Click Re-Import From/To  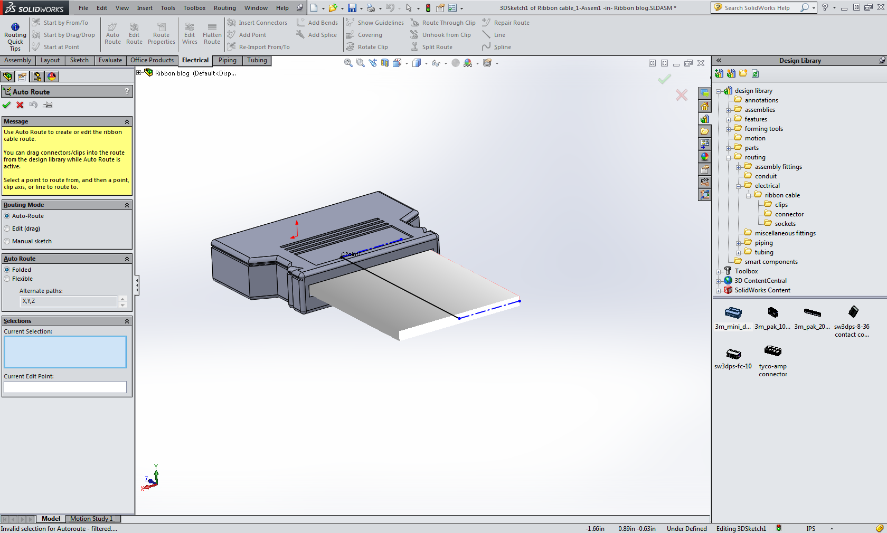(259, 47)
